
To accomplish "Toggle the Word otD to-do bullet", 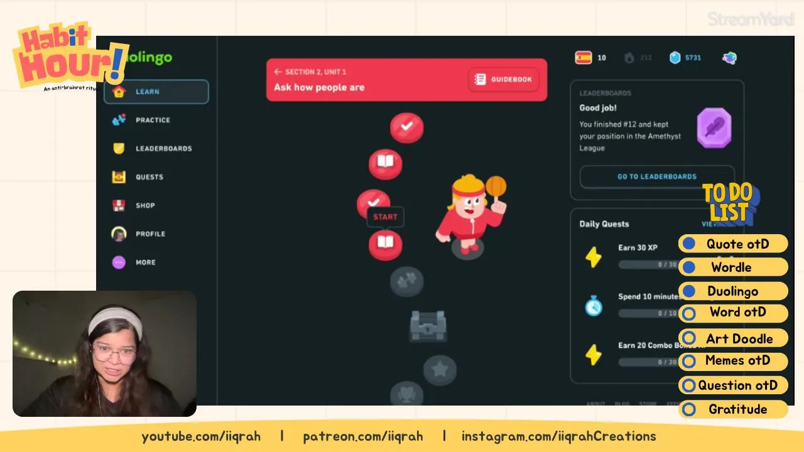I will point(689,313).
